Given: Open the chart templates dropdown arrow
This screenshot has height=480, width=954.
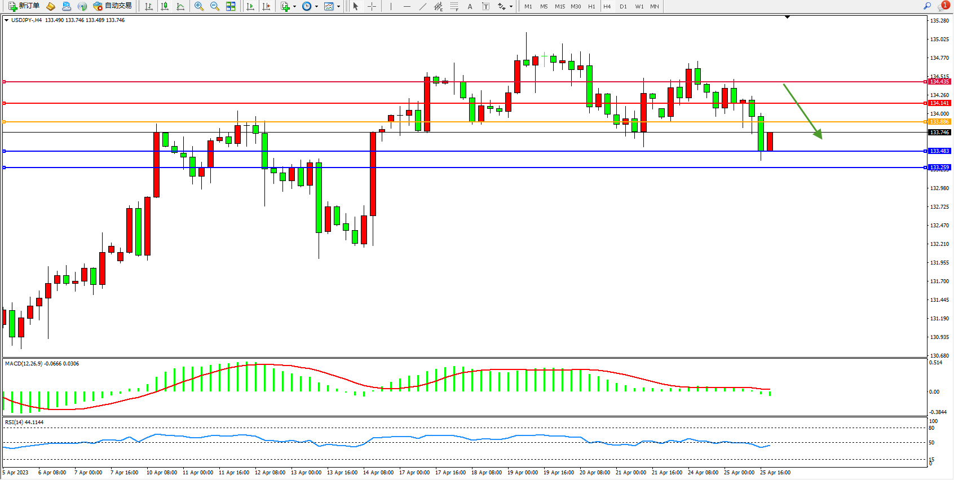Looking at the screenshot, I should click(x=338, y=7).
